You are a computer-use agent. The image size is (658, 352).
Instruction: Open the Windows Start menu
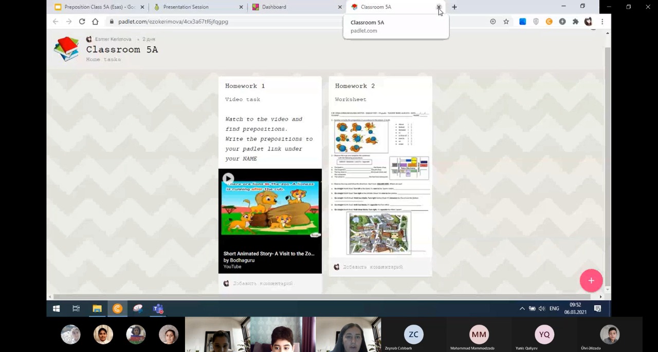[x=56, y=308]
